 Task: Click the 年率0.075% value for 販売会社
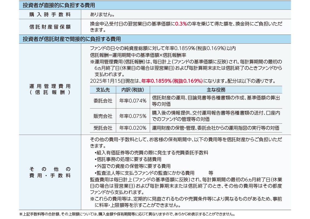tap(133, 116)
